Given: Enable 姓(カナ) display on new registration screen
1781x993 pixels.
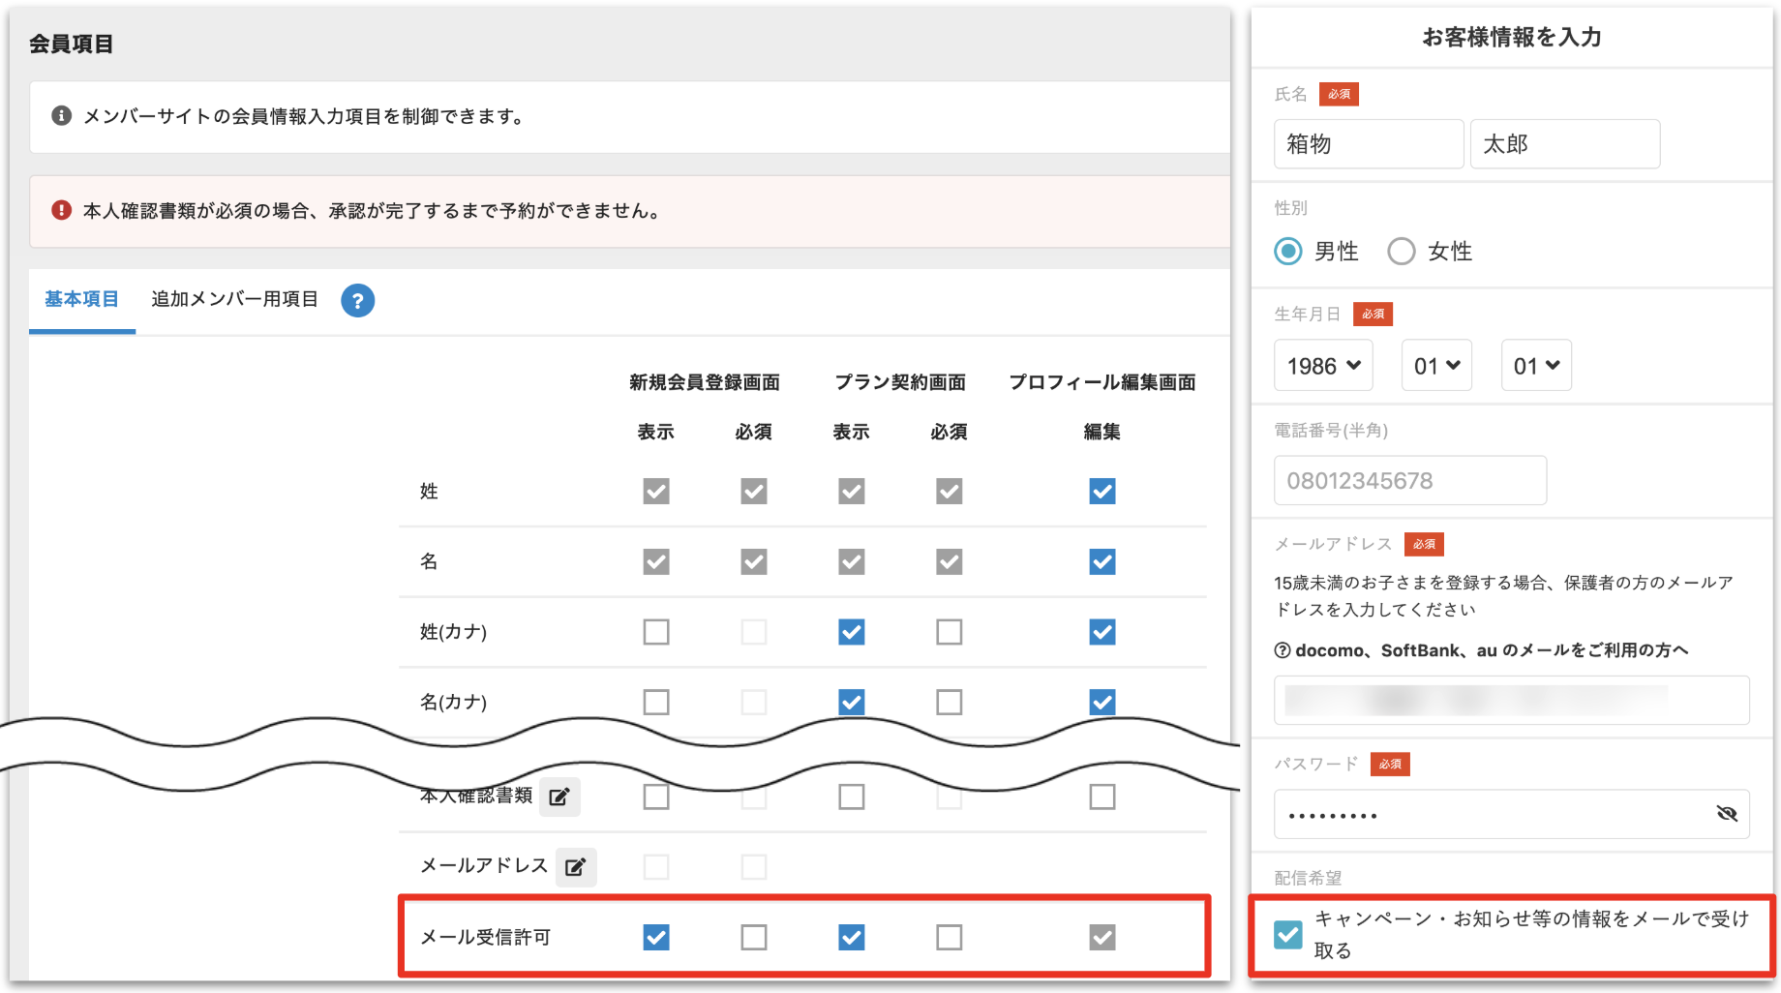Looking at the screenshot, I should pyautogui.click(x=656, y=632).
